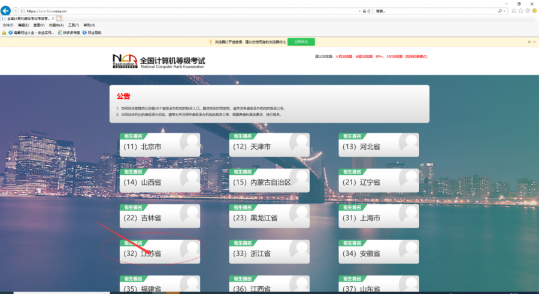539x294 pixels.
Task: Open settings gear on the notification bar
Action: 529,42
